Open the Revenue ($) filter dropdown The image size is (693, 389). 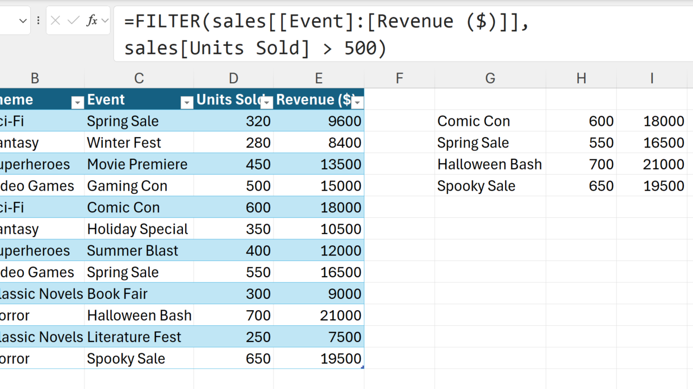tap(357, 102)
